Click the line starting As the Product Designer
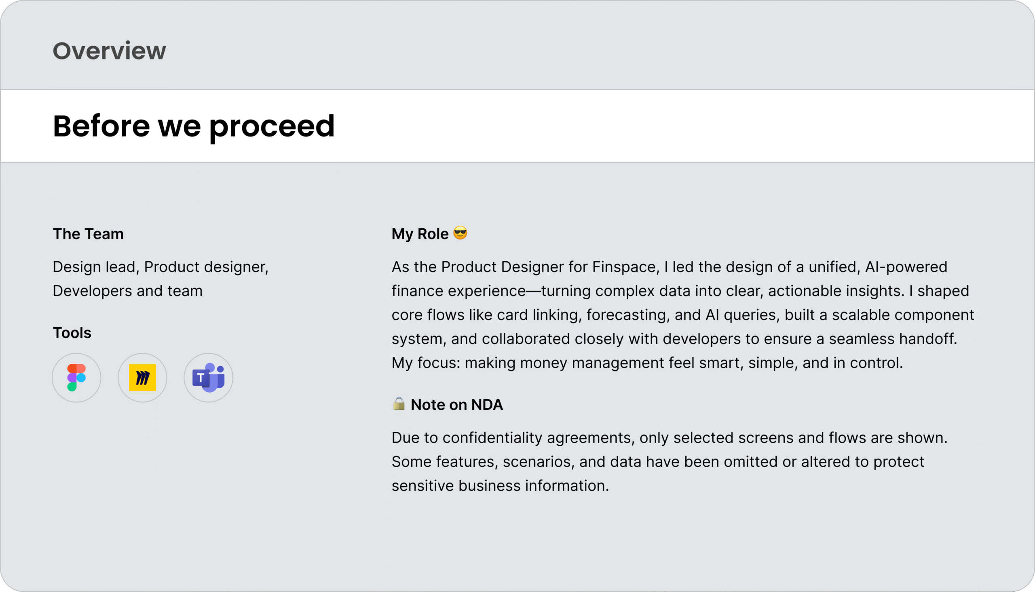1035x592 pixels. pyautogui.click(x=670, y=267)
